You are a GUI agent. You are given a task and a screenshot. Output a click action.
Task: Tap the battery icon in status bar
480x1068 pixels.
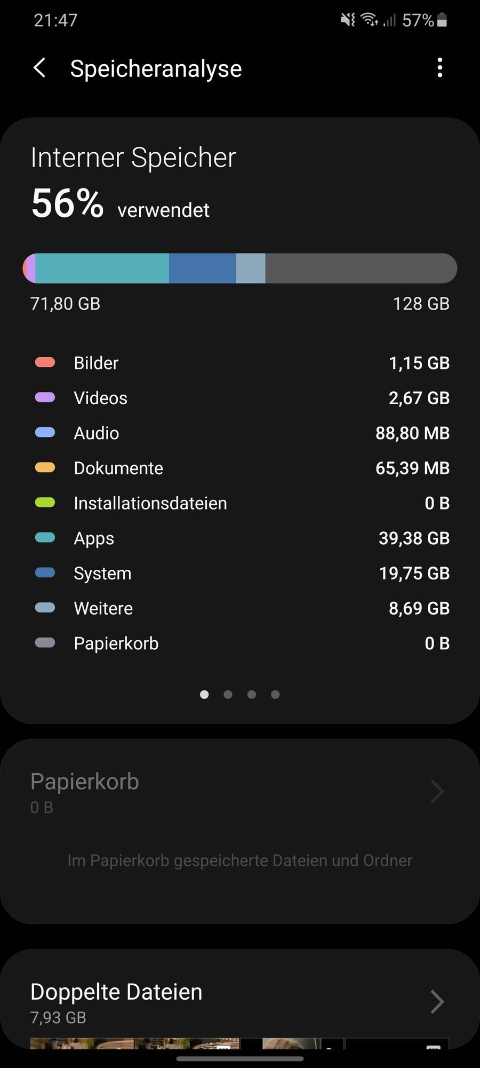click(442, 20)
